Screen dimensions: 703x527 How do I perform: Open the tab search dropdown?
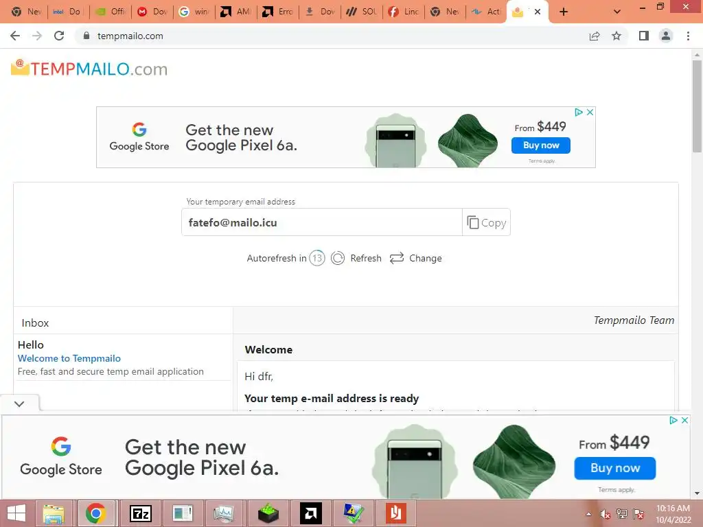(x=617, y=12)
